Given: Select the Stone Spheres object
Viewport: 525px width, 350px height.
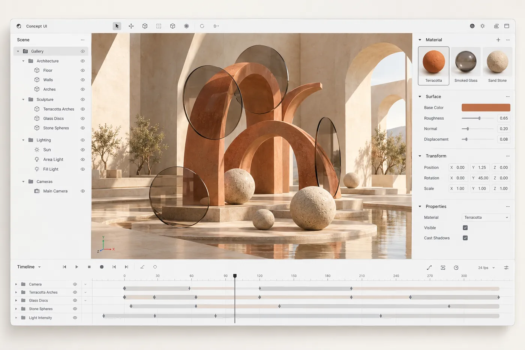Looking at the screenshot, I should pos(56,128).
